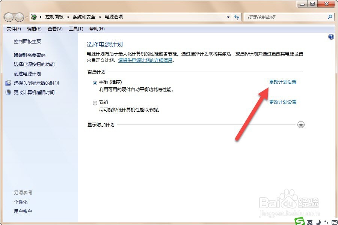338x225 pixels.
Task: Open 唤醒时需要密码 link
Action: [30, 55]
